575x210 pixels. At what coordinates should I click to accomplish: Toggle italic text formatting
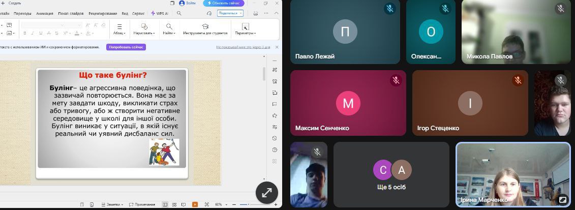[33, 34]
